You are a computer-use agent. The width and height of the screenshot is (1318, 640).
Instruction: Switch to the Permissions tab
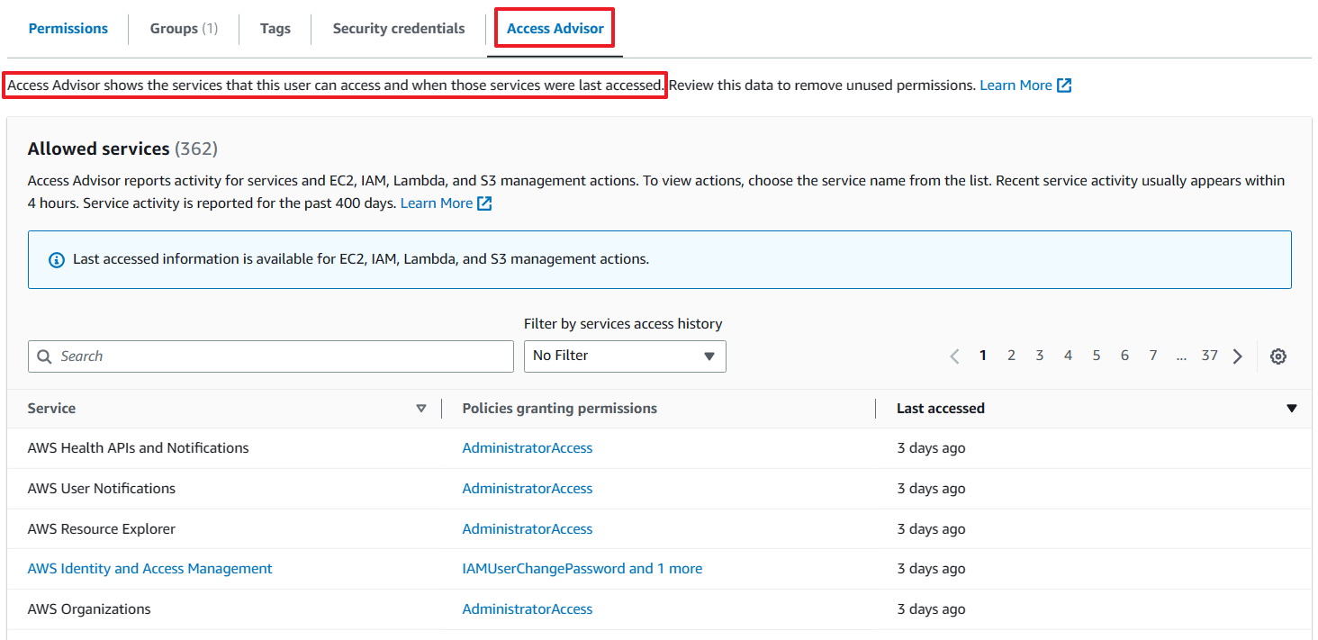coord(68,29)
